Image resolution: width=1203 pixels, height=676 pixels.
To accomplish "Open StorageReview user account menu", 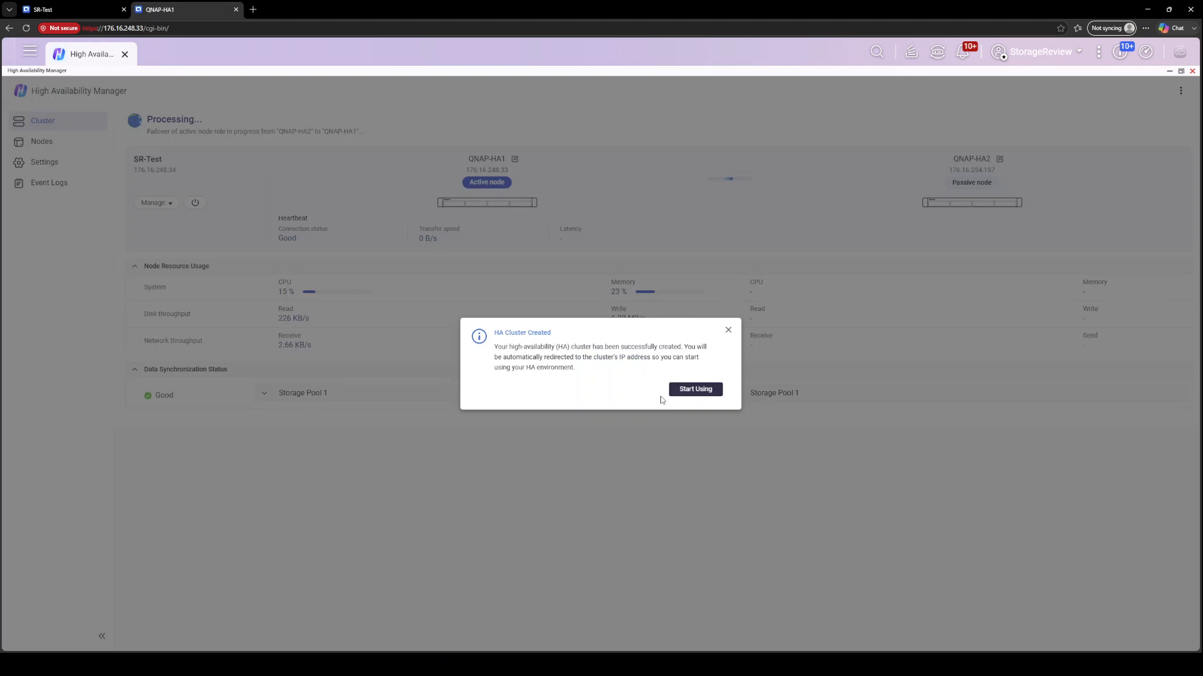I will click(x=1037, y=52).
